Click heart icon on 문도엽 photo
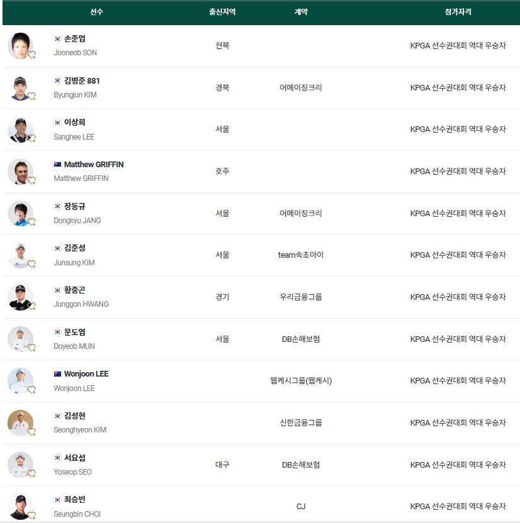This screenshot has height=523, width=520. (31, 348)
